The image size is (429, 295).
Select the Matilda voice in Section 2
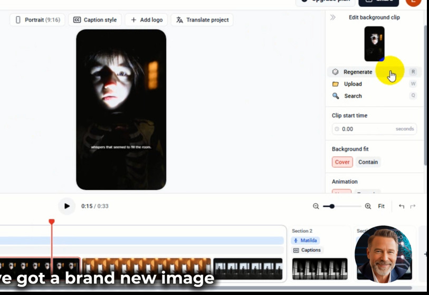pos(306,241)
